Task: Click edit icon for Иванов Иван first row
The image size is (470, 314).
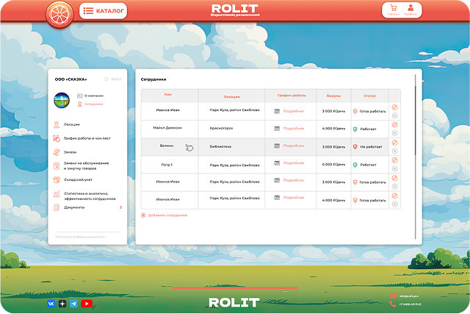Action: coord(394,107)
